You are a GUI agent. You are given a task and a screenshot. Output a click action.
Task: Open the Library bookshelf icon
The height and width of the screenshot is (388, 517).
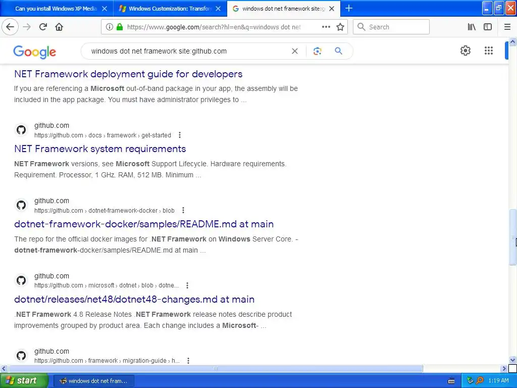(x=472, y=27)
